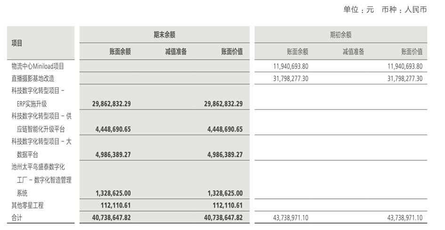
Task: Click the 应链智能化升级平台 label text
Action: tap(40, 129)
